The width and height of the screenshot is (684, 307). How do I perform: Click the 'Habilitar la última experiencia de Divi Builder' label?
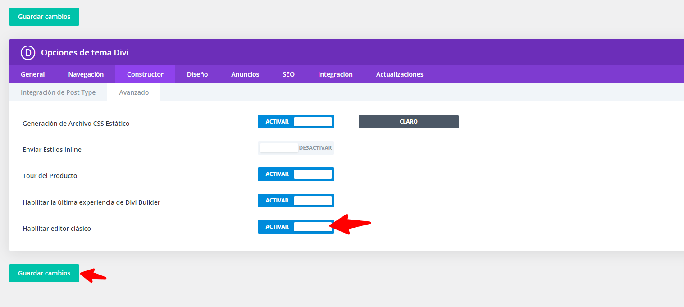click(x=91, y=202)
